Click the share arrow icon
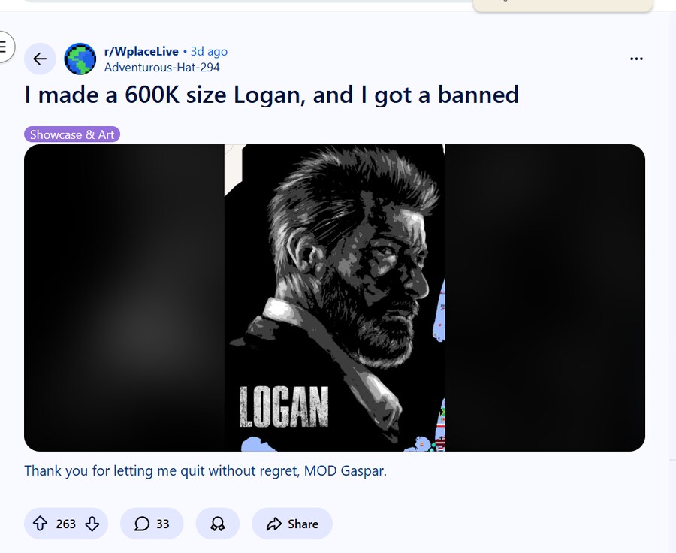This screenshot has width=676, height=553. (x=273, y=524)
